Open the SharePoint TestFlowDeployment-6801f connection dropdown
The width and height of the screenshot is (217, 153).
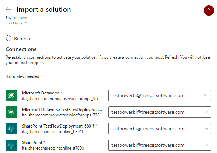click(x=206, y=129)
